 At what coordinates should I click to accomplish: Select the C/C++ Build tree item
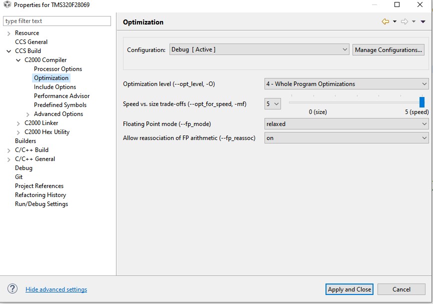tap(32, 150)
